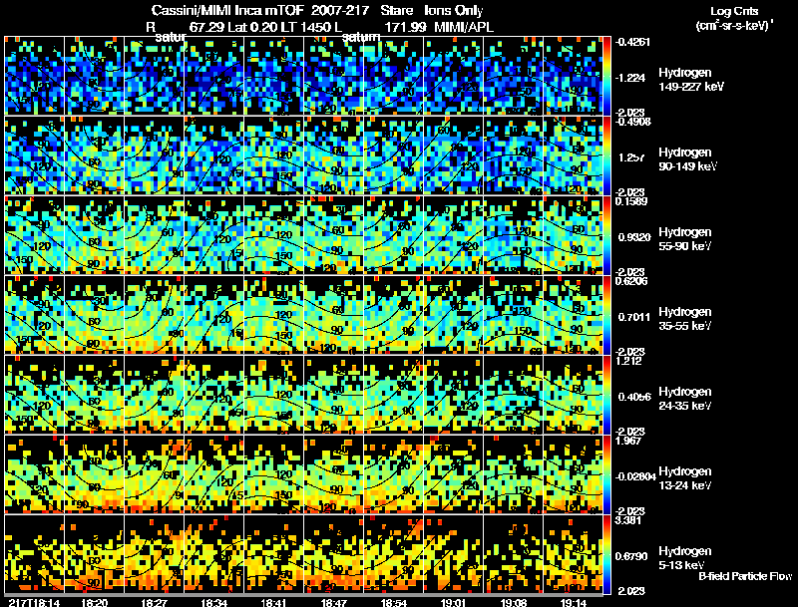Screen dimensions: 798x607
Task: Click the '171.99' L value
Action: point(405,27)
